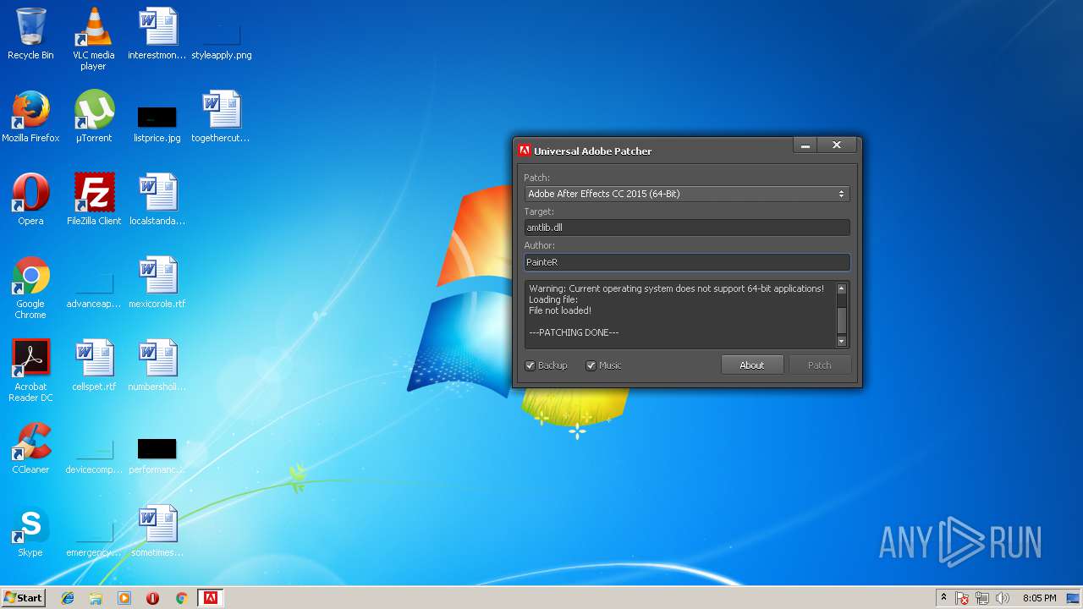Select emergency file on desktop

pyautogui.click(x=93, y=538)
